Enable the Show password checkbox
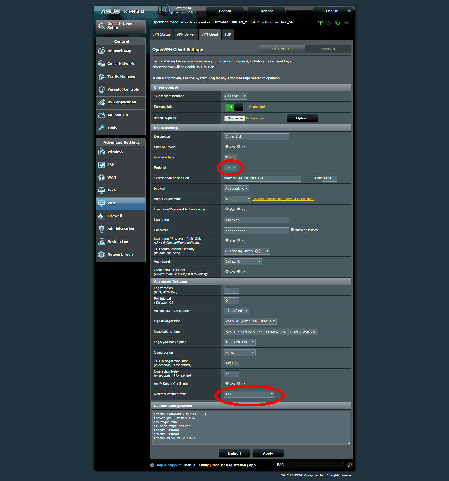449x481 pixels. (292, 230)
